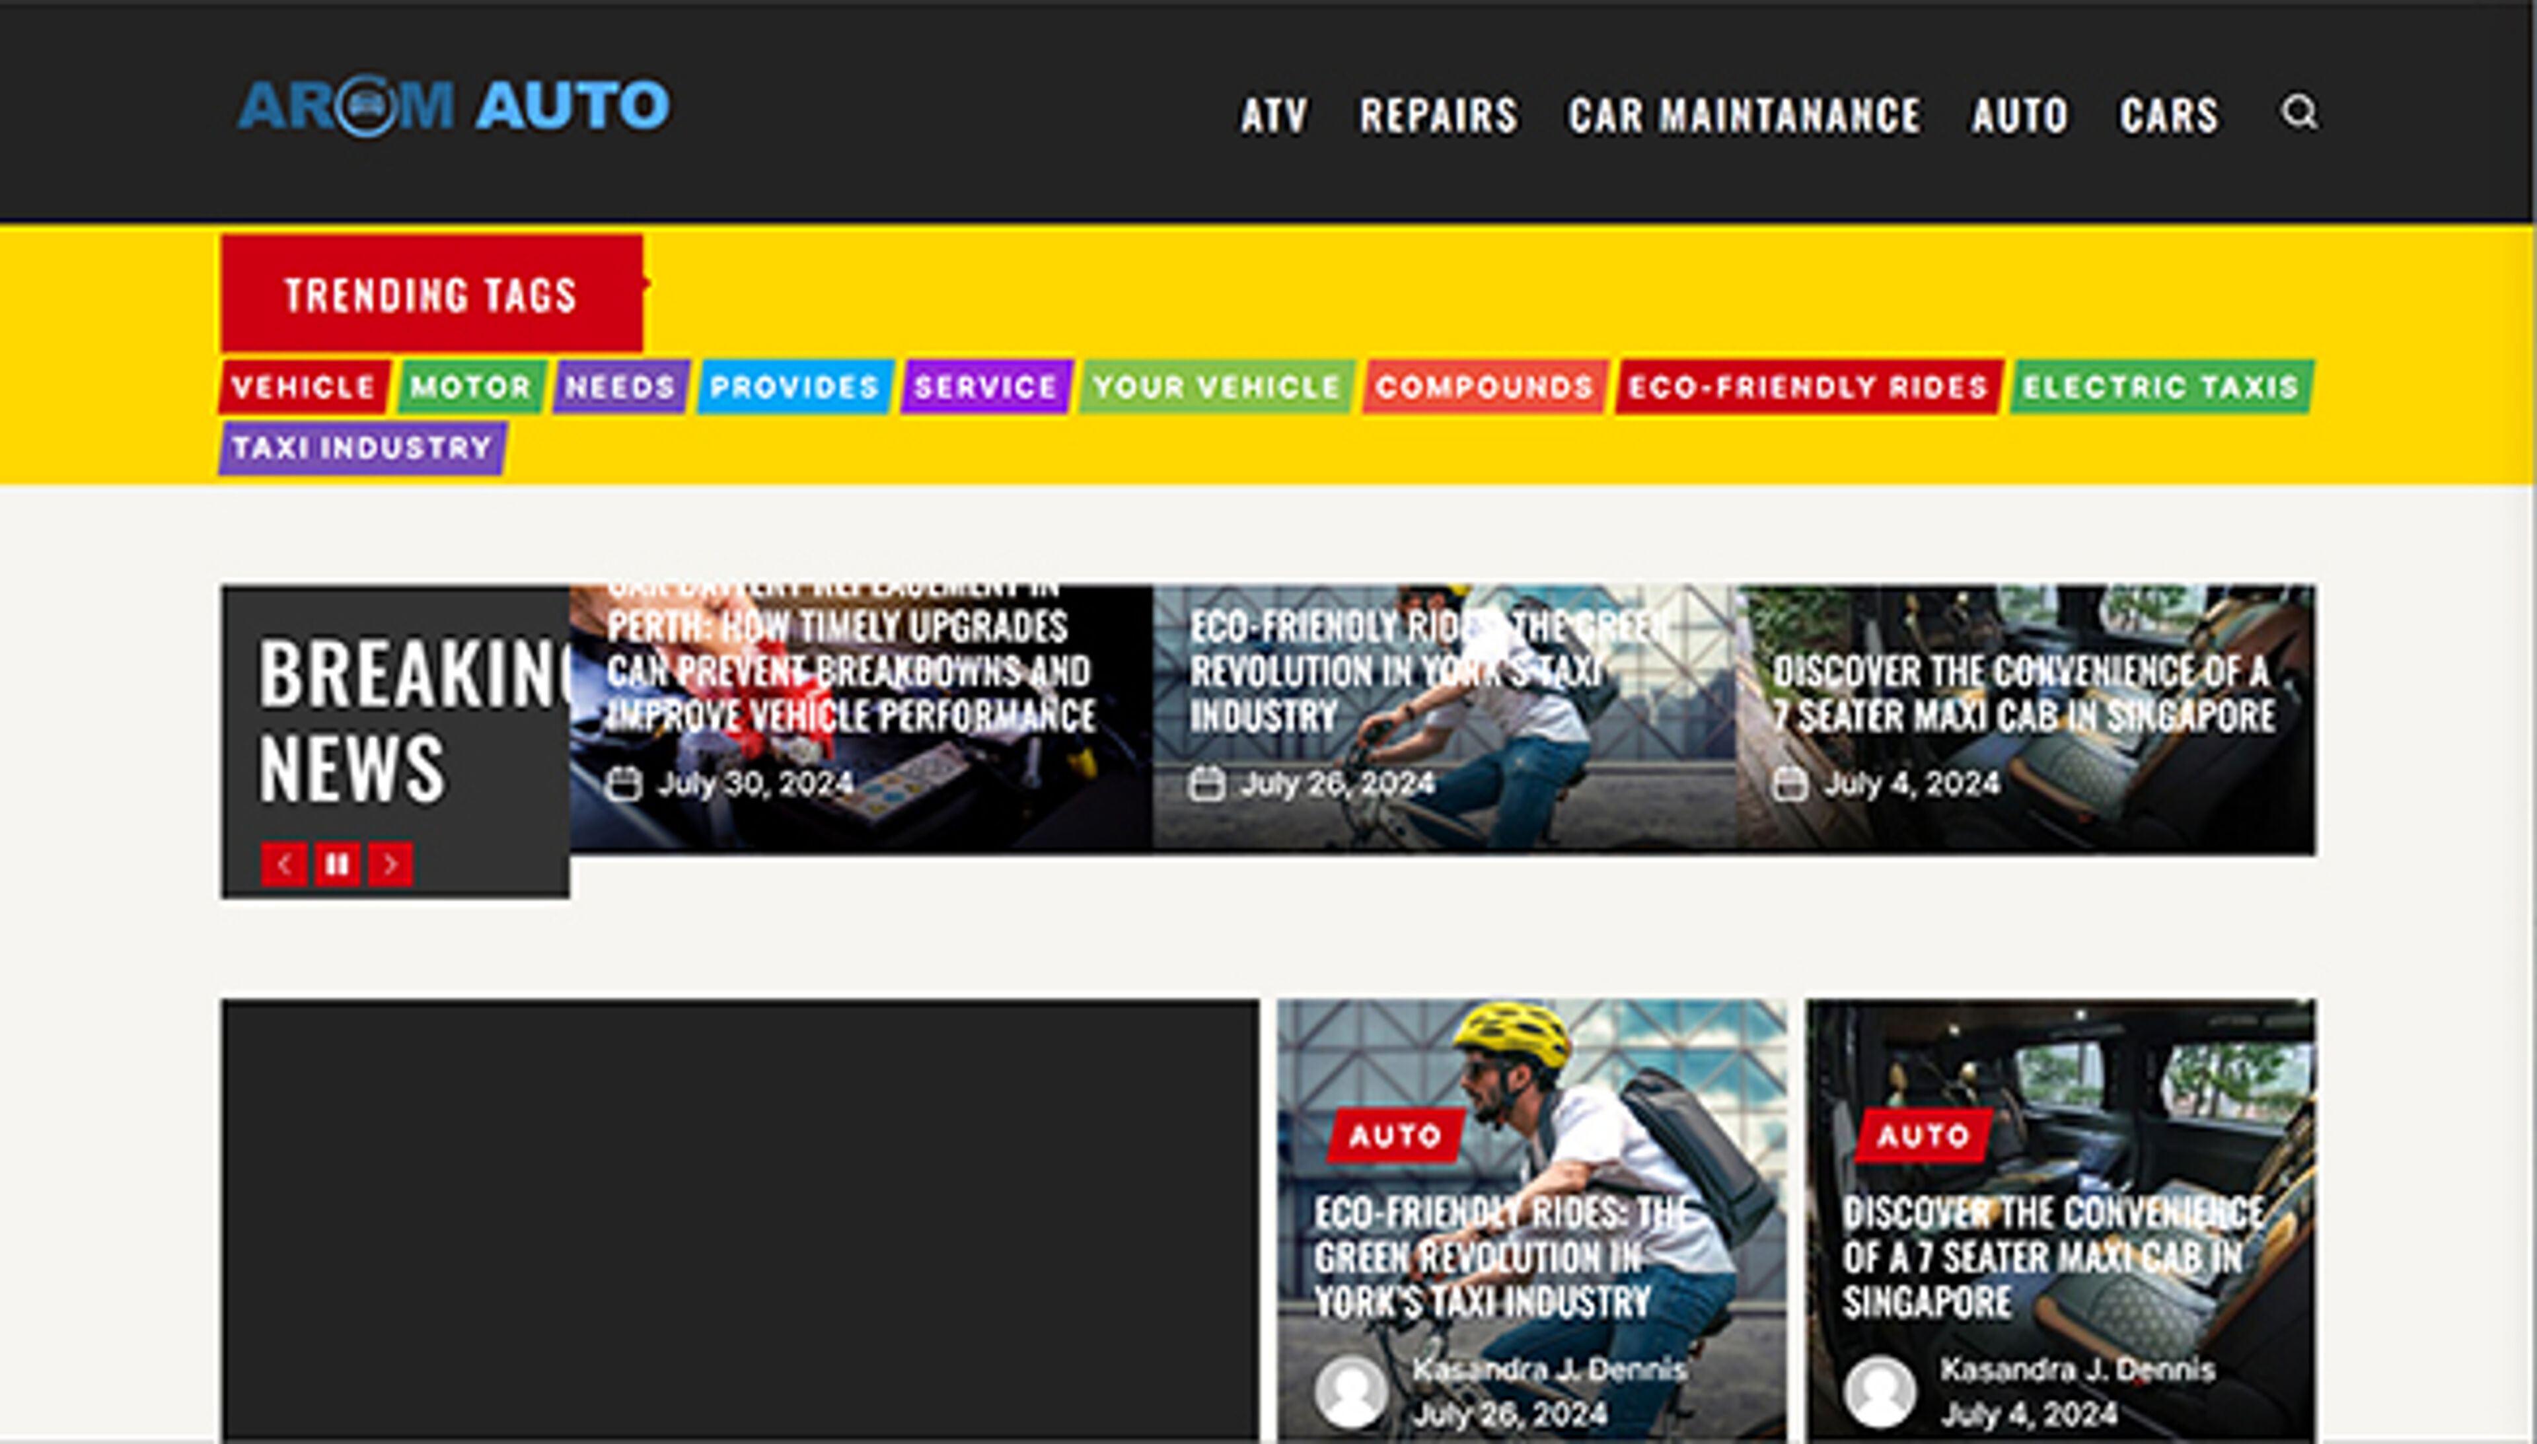Pause the breaking news slider
This screenshot has height=1444, width=2537.
(x=338, y=864)
